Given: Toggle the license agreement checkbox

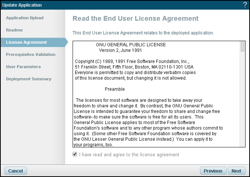Looking at the screenshot, I should pos(75,154).
